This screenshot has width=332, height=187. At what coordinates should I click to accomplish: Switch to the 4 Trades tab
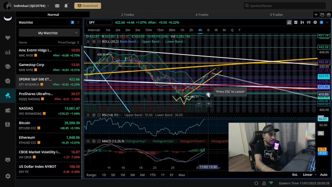(202, 15)
